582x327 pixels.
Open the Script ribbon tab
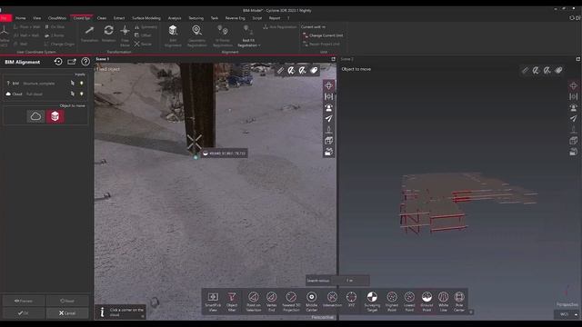(256, 18)
